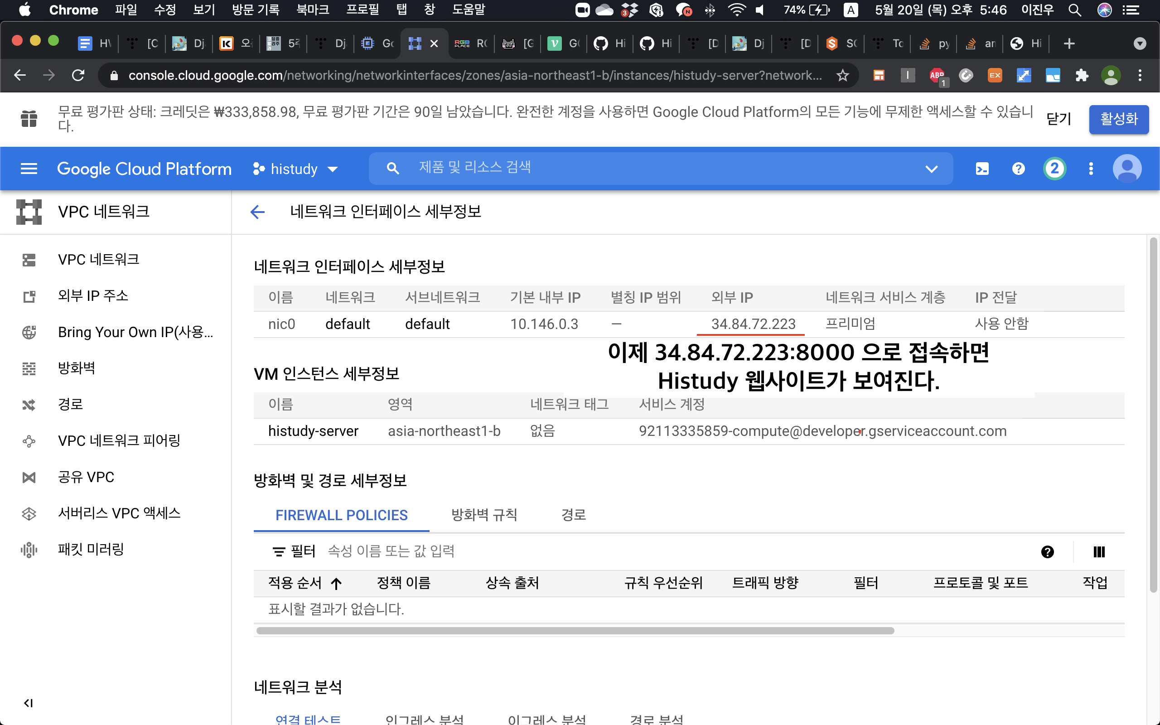This screenshot has height=725, width=1160.
Task: Switch to the 경로 tab
Action: click(x=573, y=515)
